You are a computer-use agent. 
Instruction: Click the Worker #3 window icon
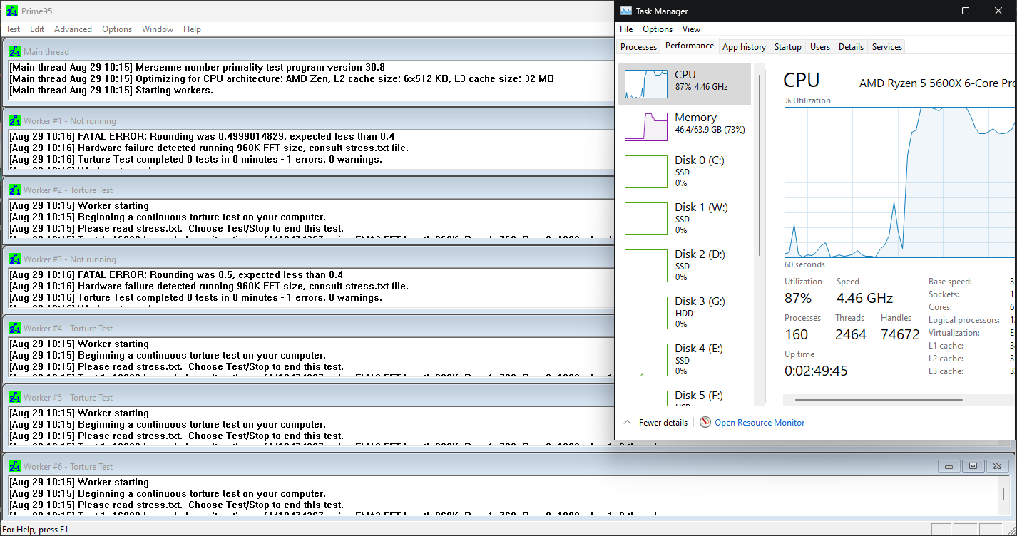(15, 259)
